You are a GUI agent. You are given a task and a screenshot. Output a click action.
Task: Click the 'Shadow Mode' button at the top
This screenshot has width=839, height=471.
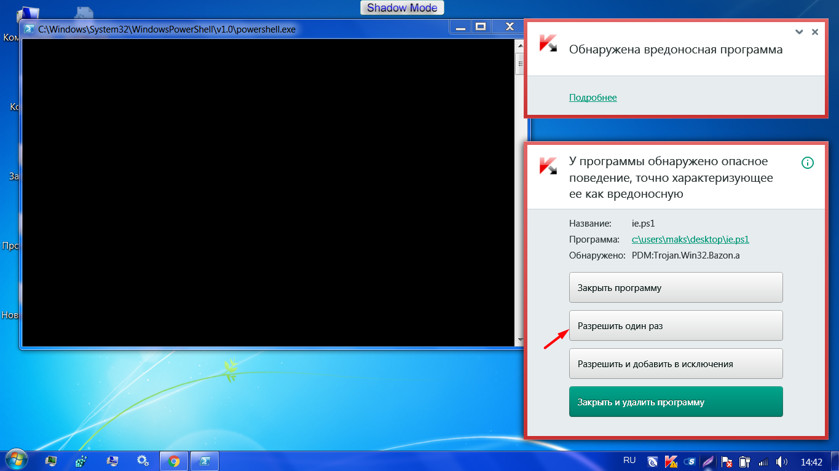(x=402, y=8)
